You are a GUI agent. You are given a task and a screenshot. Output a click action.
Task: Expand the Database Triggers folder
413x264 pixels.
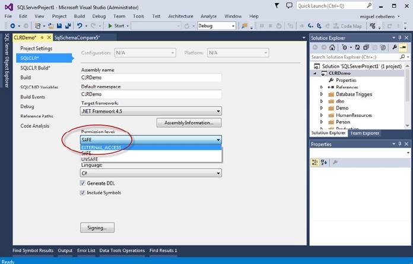322,94
